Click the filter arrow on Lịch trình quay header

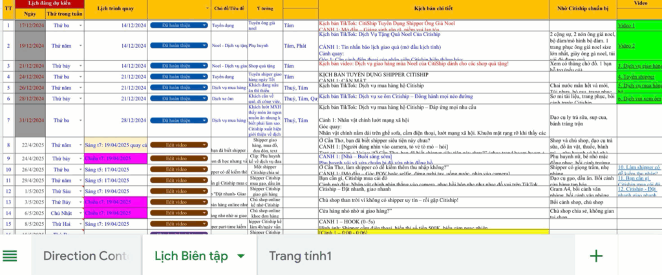pos(208,8)
